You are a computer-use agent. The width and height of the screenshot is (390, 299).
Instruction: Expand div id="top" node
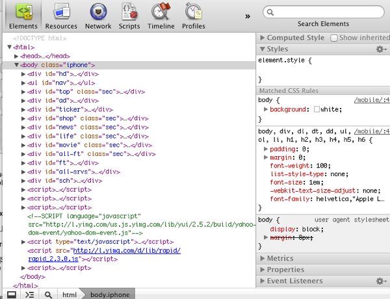tap(23, 92)
